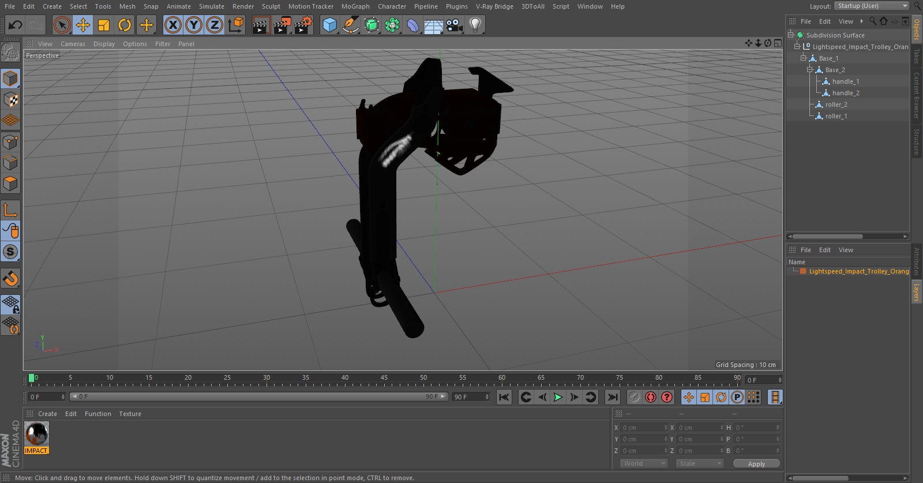
Task: Select the handle_1 object
Action: click(x=845, y=81)
